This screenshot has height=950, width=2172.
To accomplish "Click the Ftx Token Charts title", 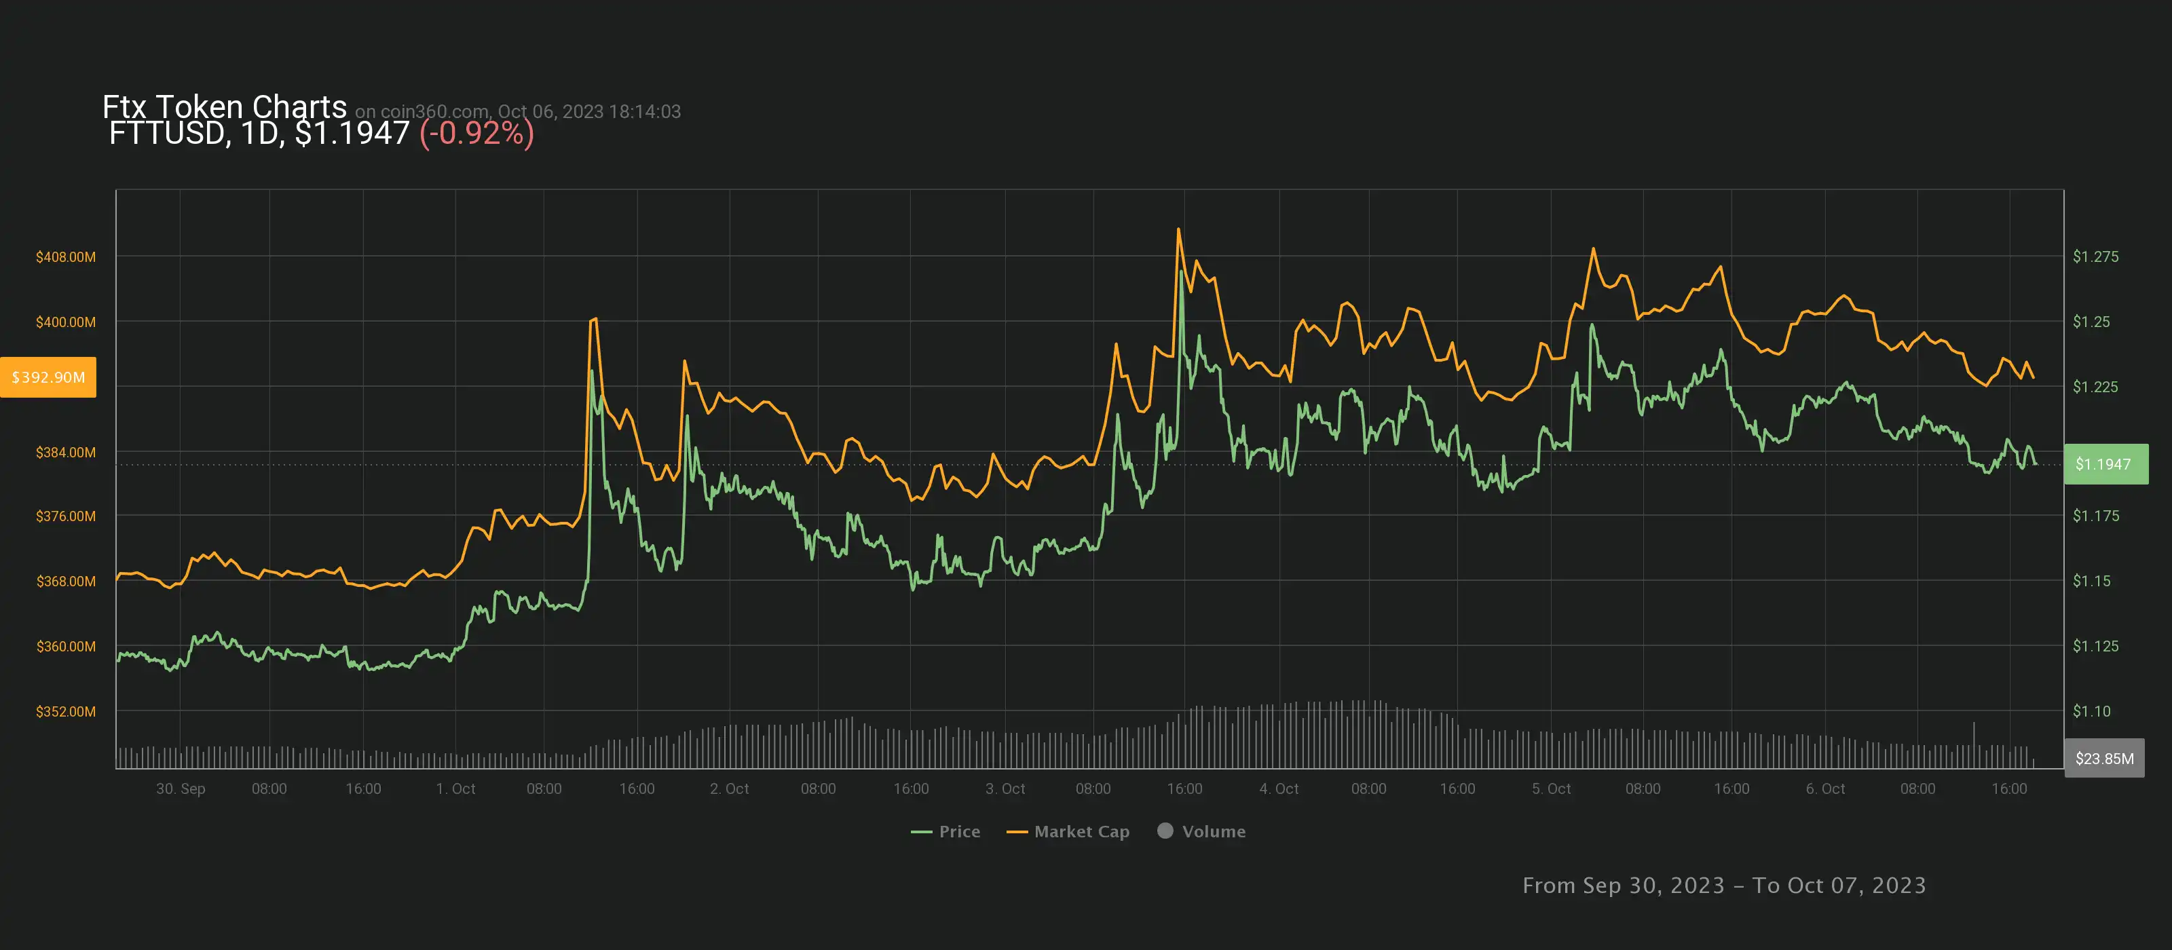I will 224,107.
